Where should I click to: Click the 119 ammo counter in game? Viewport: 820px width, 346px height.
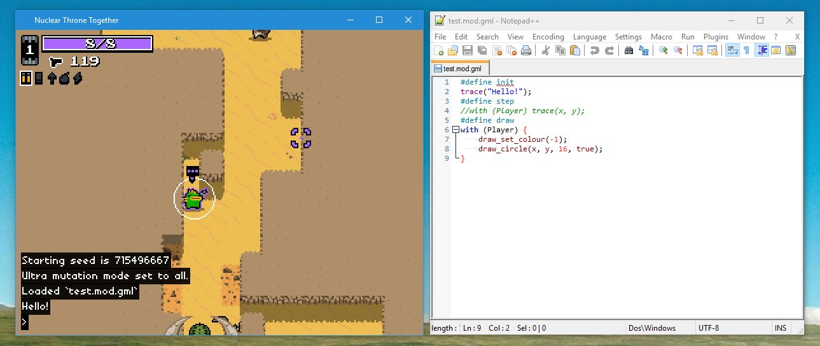pos(84,62)
